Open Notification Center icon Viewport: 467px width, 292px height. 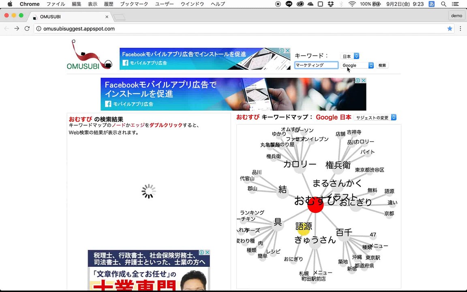(455, 4)
